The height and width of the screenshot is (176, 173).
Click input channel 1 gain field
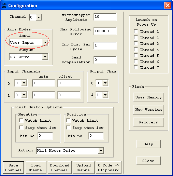[44, 95]
